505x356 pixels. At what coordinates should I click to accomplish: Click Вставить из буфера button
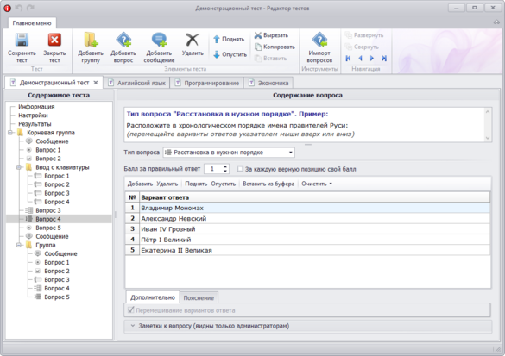tap(268, 184)
